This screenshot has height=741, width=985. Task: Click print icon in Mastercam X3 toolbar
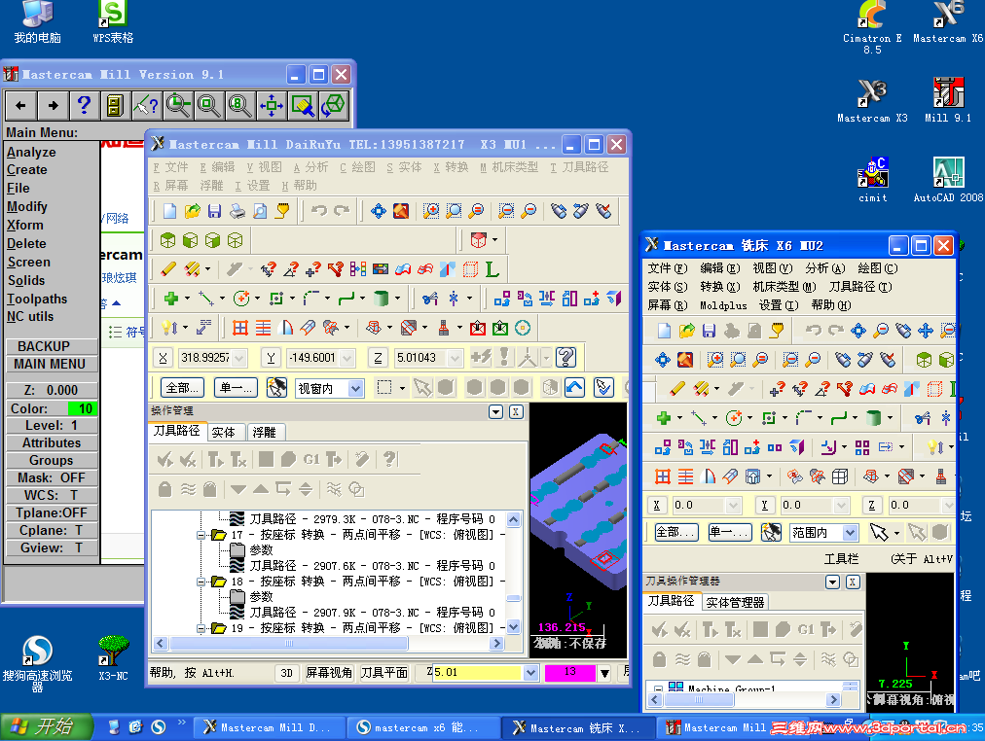(237, 211)
